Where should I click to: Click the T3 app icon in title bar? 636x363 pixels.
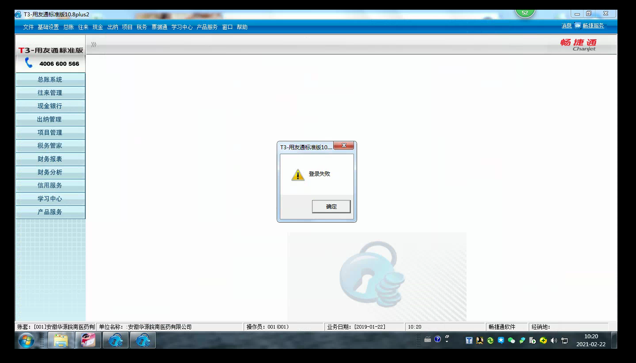[19, 15]
